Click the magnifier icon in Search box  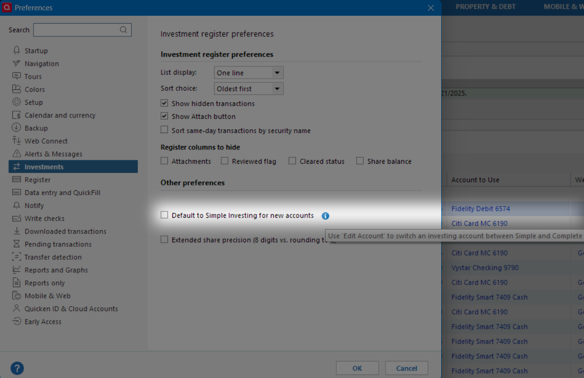point(123,29)
